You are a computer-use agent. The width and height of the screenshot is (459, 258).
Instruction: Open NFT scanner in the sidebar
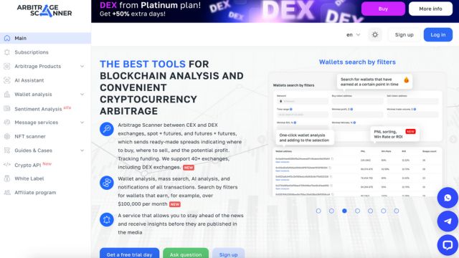coord(30,137)
